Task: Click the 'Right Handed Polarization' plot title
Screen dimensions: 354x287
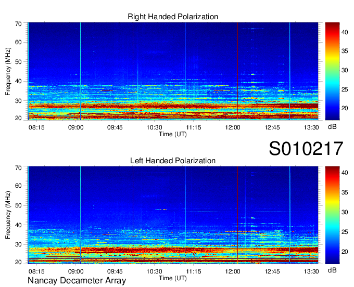Action: click(173, 17)
